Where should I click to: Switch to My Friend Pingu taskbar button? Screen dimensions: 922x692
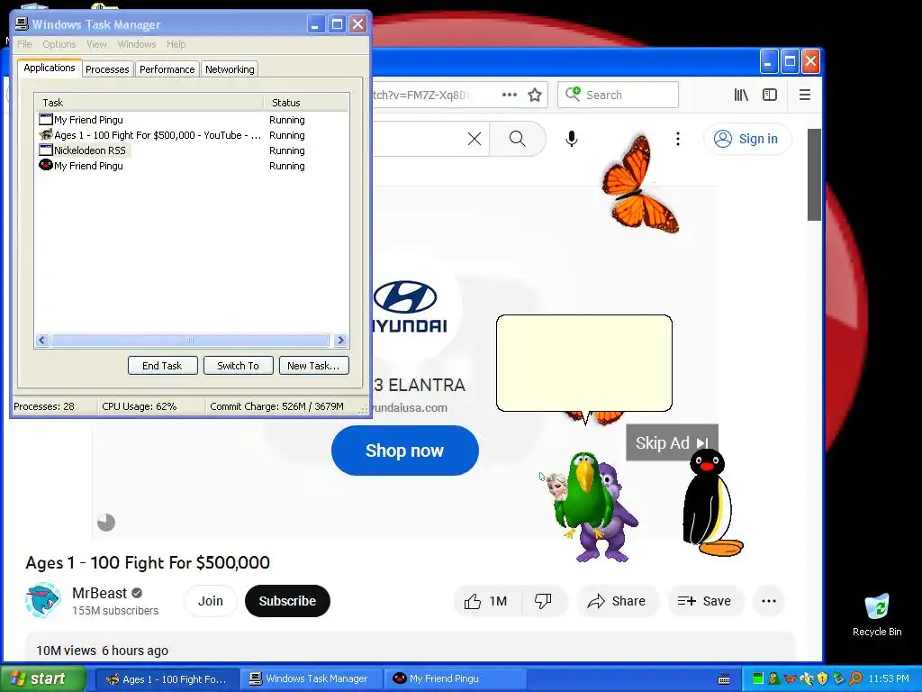point(455,678)
